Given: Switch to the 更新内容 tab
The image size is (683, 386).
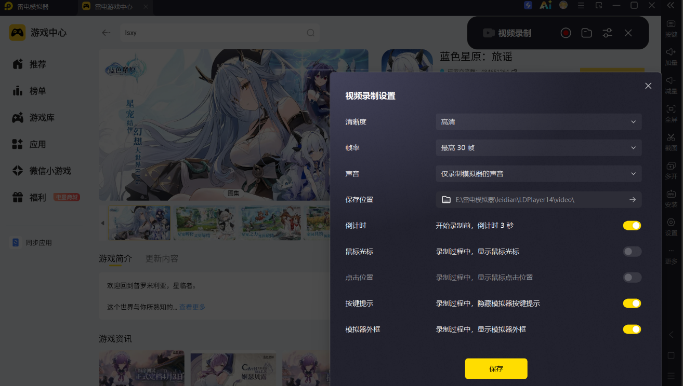Looking at the screenshot, I should tap(162, 258).
